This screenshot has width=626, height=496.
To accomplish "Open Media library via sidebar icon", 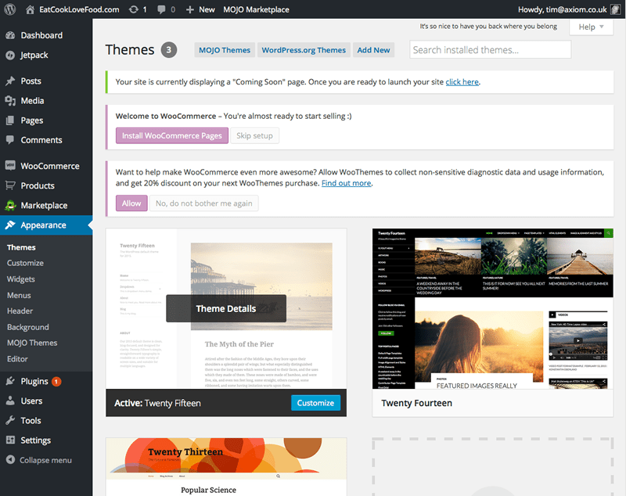I will point(12,101).
